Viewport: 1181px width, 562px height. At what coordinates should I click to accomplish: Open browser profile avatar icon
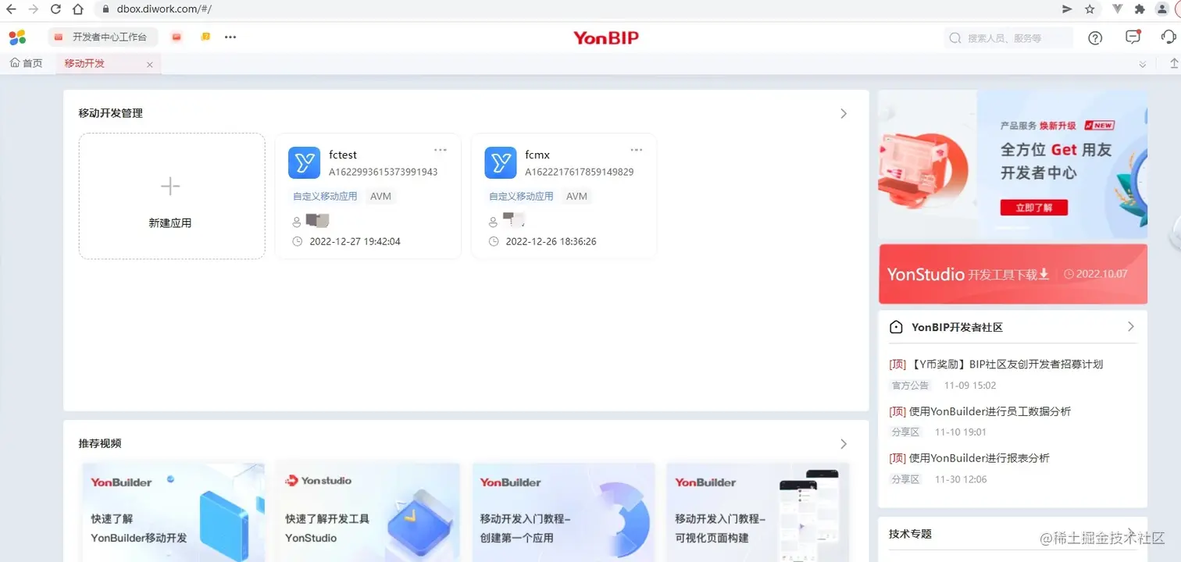[x=1162, y=9]
